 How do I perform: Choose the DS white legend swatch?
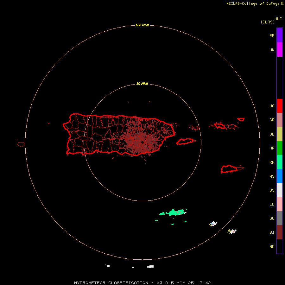[280, 190]
